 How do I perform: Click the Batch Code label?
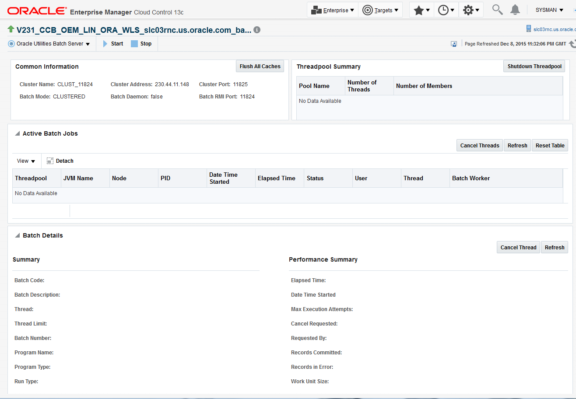click(29, 280)
